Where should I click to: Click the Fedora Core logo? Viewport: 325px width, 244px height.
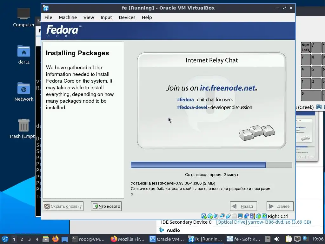(64, 31)
